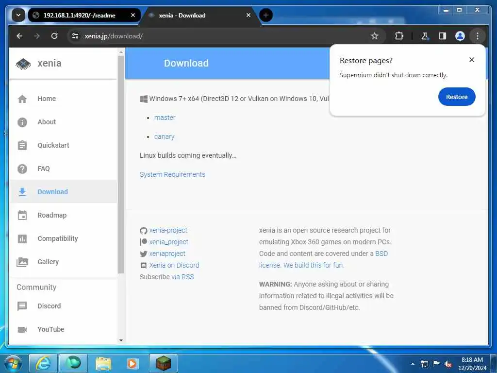This screenshot has height=373, width=497.
Task: Open the canary build download link
Action: tap(164, 136)
